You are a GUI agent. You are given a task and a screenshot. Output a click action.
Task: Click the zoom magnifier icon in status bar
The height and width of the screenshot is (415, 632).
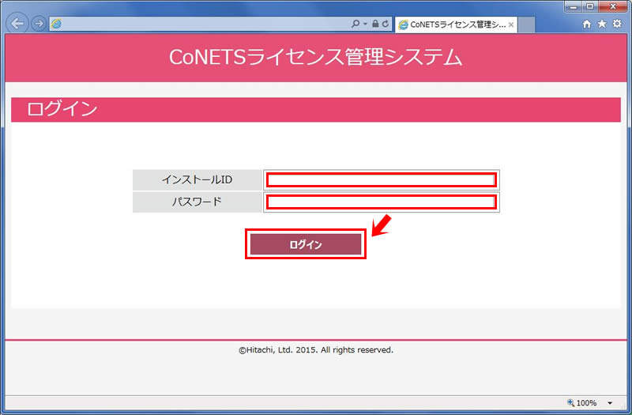(x=570, y=402)
